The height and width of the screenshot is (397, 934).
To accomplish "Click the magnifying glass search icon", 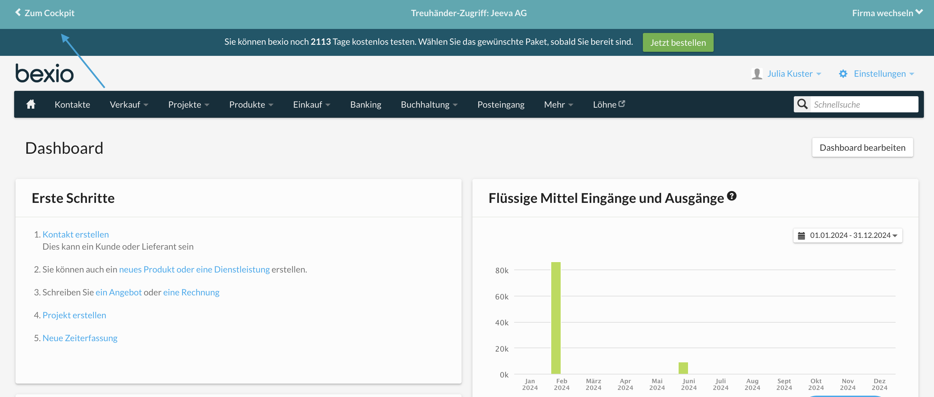I will pyautogui.click(x=802, y=104).
